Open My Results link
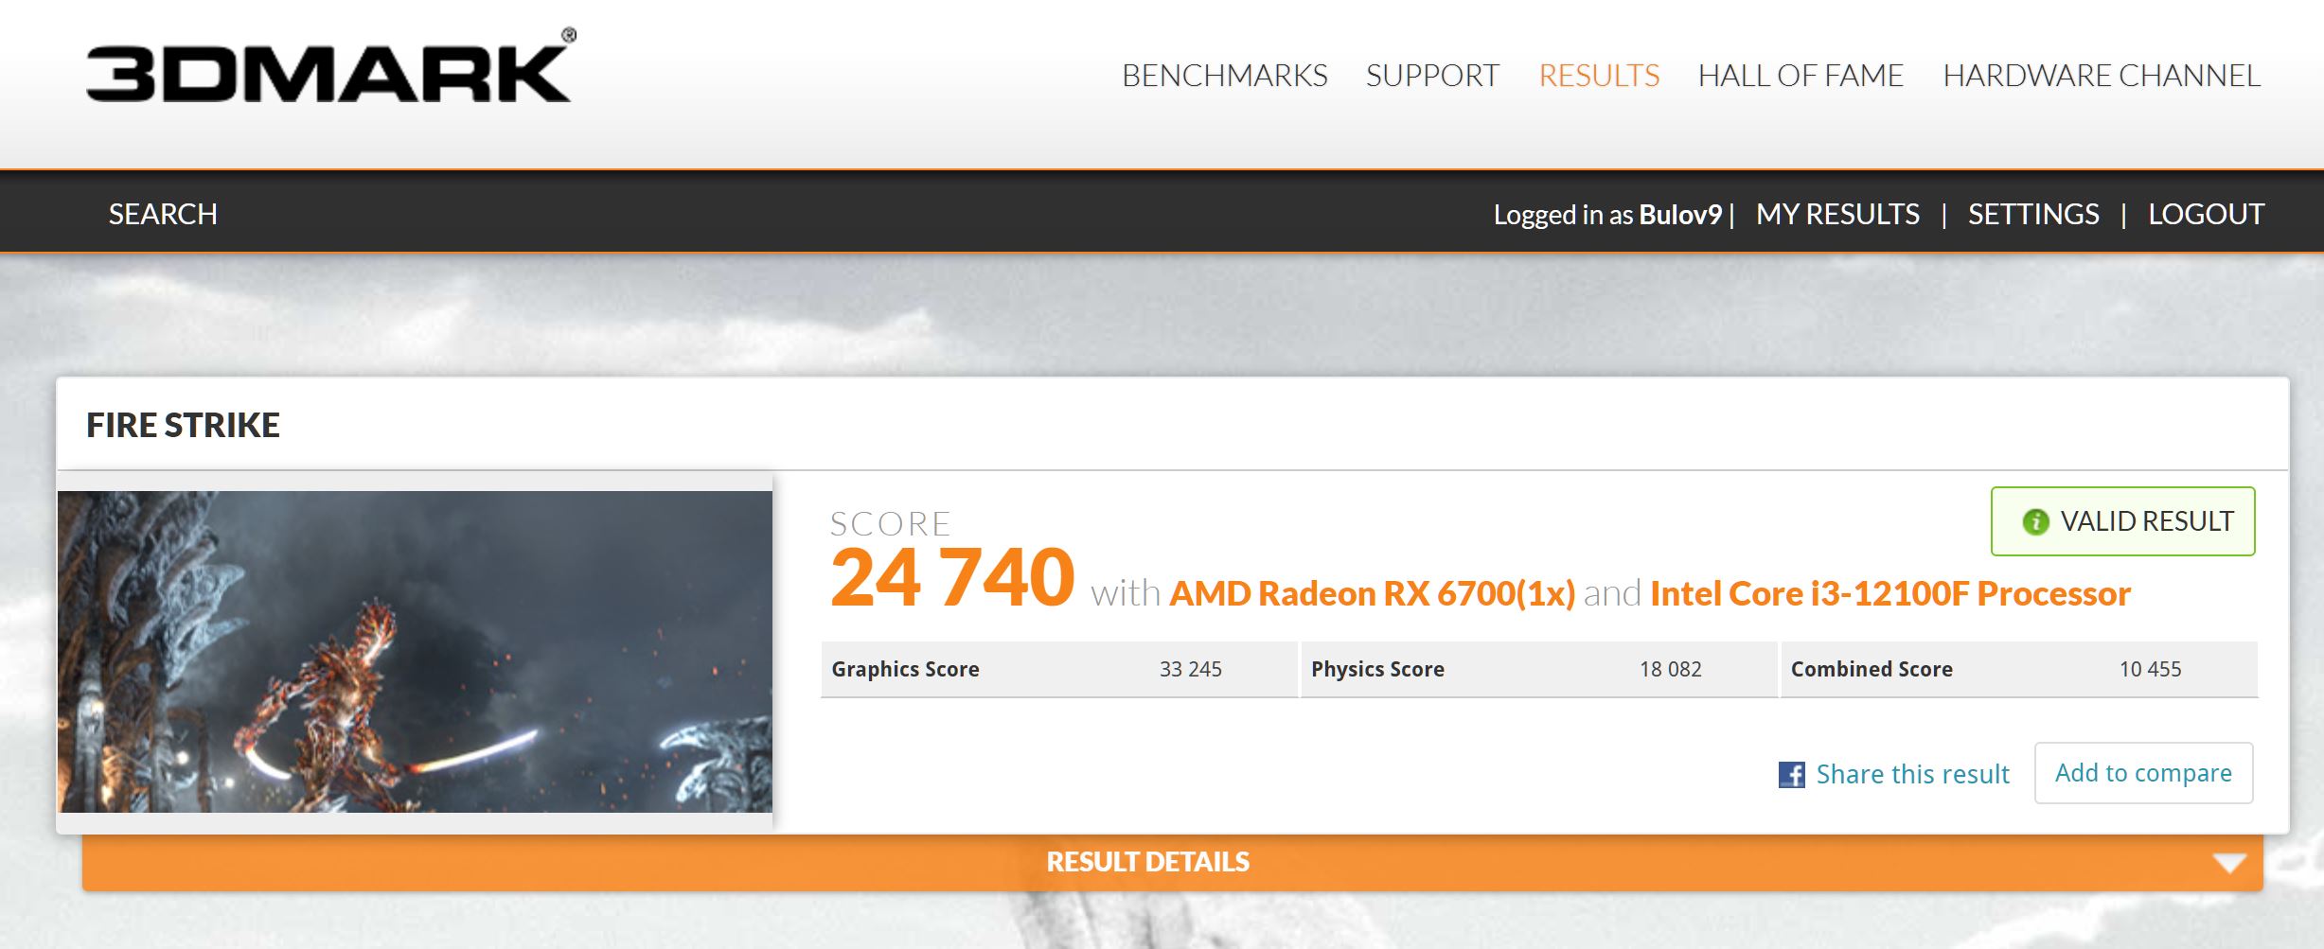The image size is (2324, 949). 1837,215
